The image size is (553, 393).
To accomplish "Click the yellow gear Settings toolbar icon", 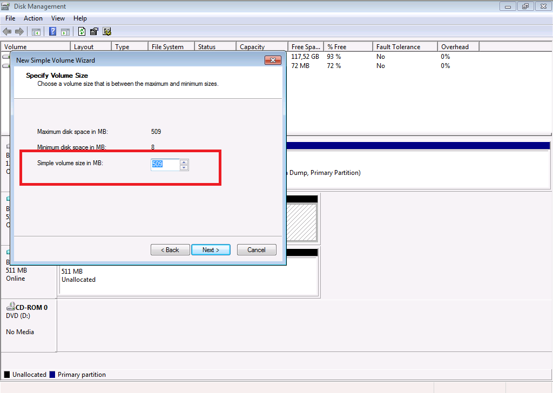I will click(x=107, y=32).
